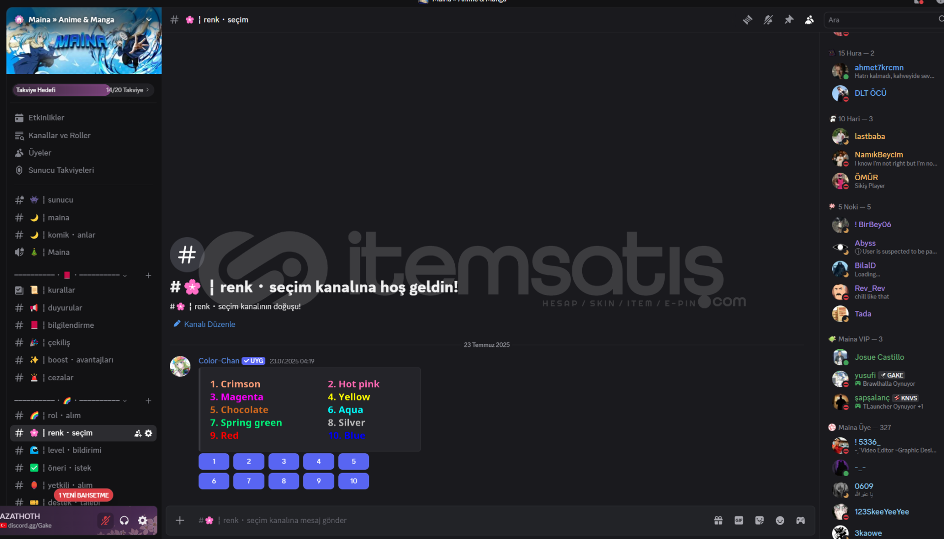Open member ahmet7krcmn profile
The height and width of the screenshot is (539, 944).
click(885, 71)
